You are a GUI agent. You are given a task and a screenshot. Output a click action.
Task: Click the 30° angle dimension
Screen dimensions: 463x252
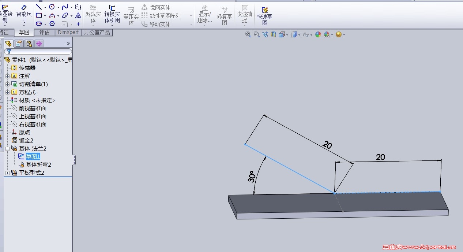[x=252, y=177]
